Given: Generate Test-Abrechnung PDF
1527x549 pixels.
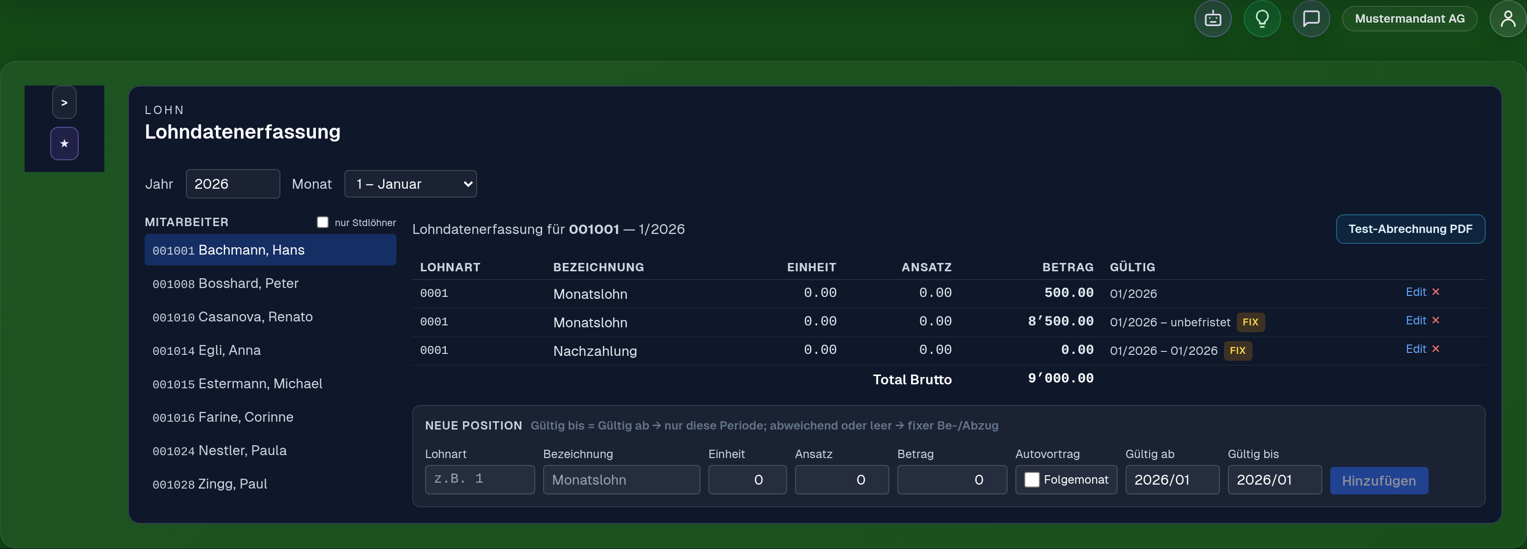Looking at the screenshot, I should 1410,229.
